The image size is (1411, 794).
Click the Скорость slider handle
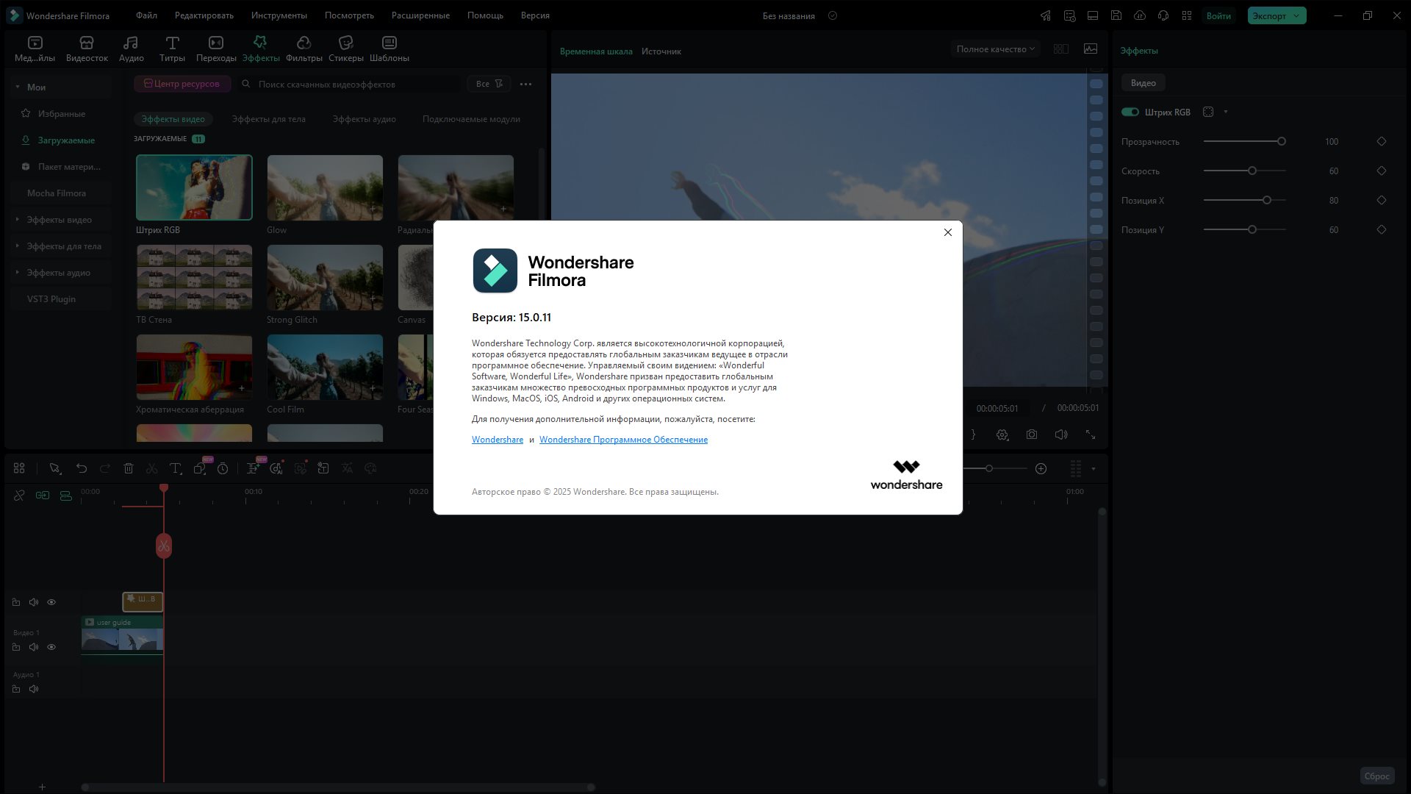(x=1252, y=171)
